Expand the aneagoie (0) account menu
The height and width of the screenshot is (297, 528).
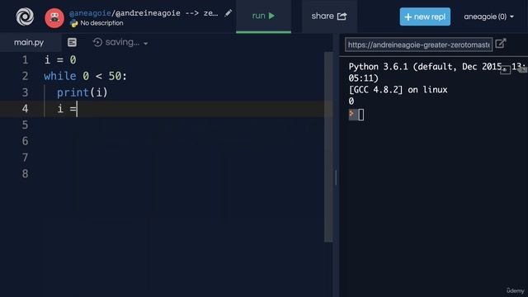488,16
